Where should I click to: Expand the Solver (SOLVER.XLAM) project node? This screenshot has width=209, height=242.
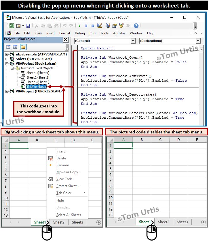[7, 59]
